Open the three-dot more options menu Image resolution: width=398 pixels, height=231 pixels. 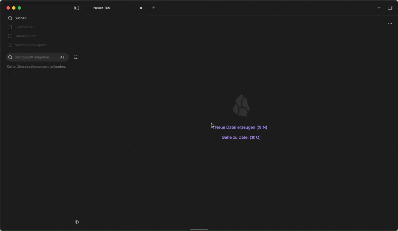pos(390,24)
